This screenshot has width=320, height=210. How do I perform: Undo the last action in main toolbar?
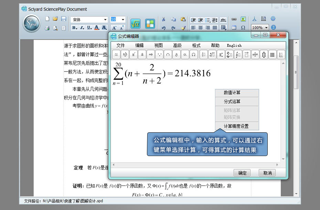[x=163, y=28]
